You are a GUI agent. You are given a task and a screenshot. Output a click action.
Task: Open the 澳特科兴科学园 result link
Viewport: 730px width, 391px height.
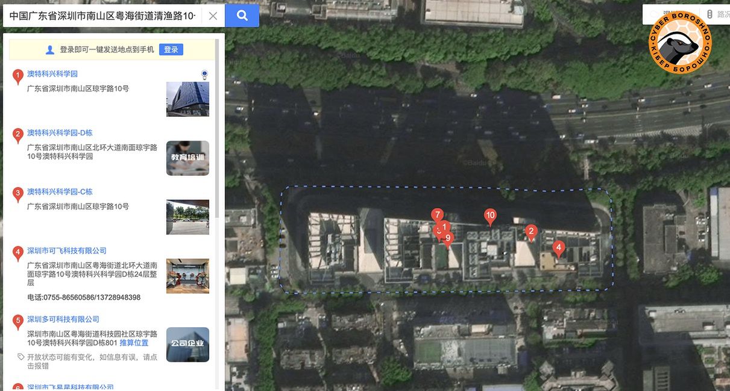(52, 74)
